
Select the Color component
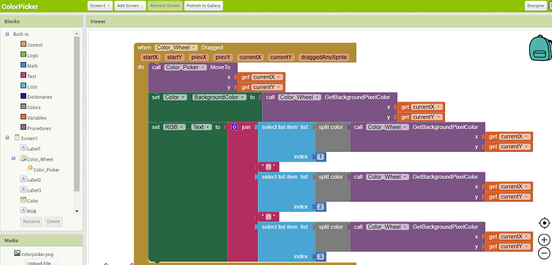[x=29, y=201]
